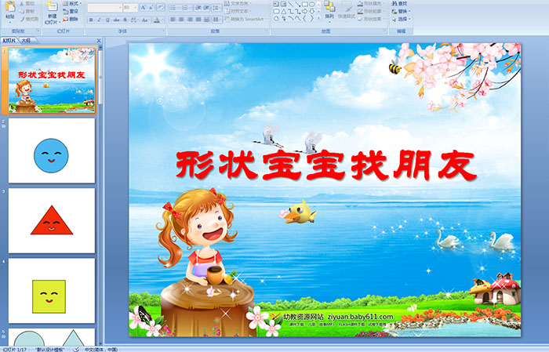Click the Numbering list icon
Viewport: 549px width, 352px height.
point(186,8)
